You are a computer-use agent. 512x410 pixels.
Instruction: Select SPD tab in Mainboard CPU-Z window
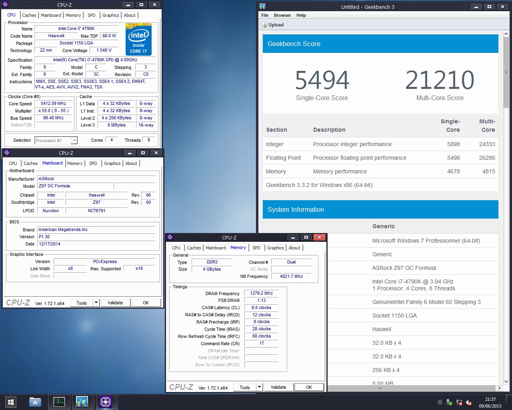(93, 163)
